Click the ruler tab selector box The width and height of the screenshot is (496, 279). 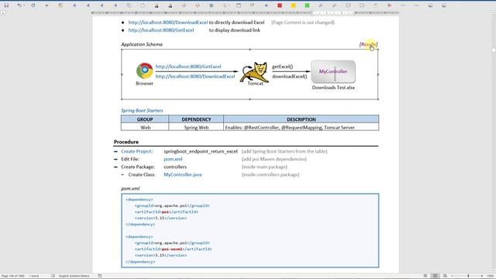coord(3,13)
